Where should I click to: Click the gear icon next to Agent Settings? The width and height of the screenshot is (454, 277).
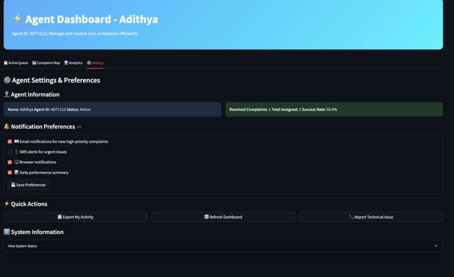[7, 80]
